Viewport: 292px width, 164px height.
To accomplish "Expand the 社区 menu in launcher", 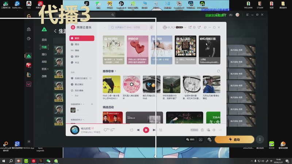I will 45,69.
